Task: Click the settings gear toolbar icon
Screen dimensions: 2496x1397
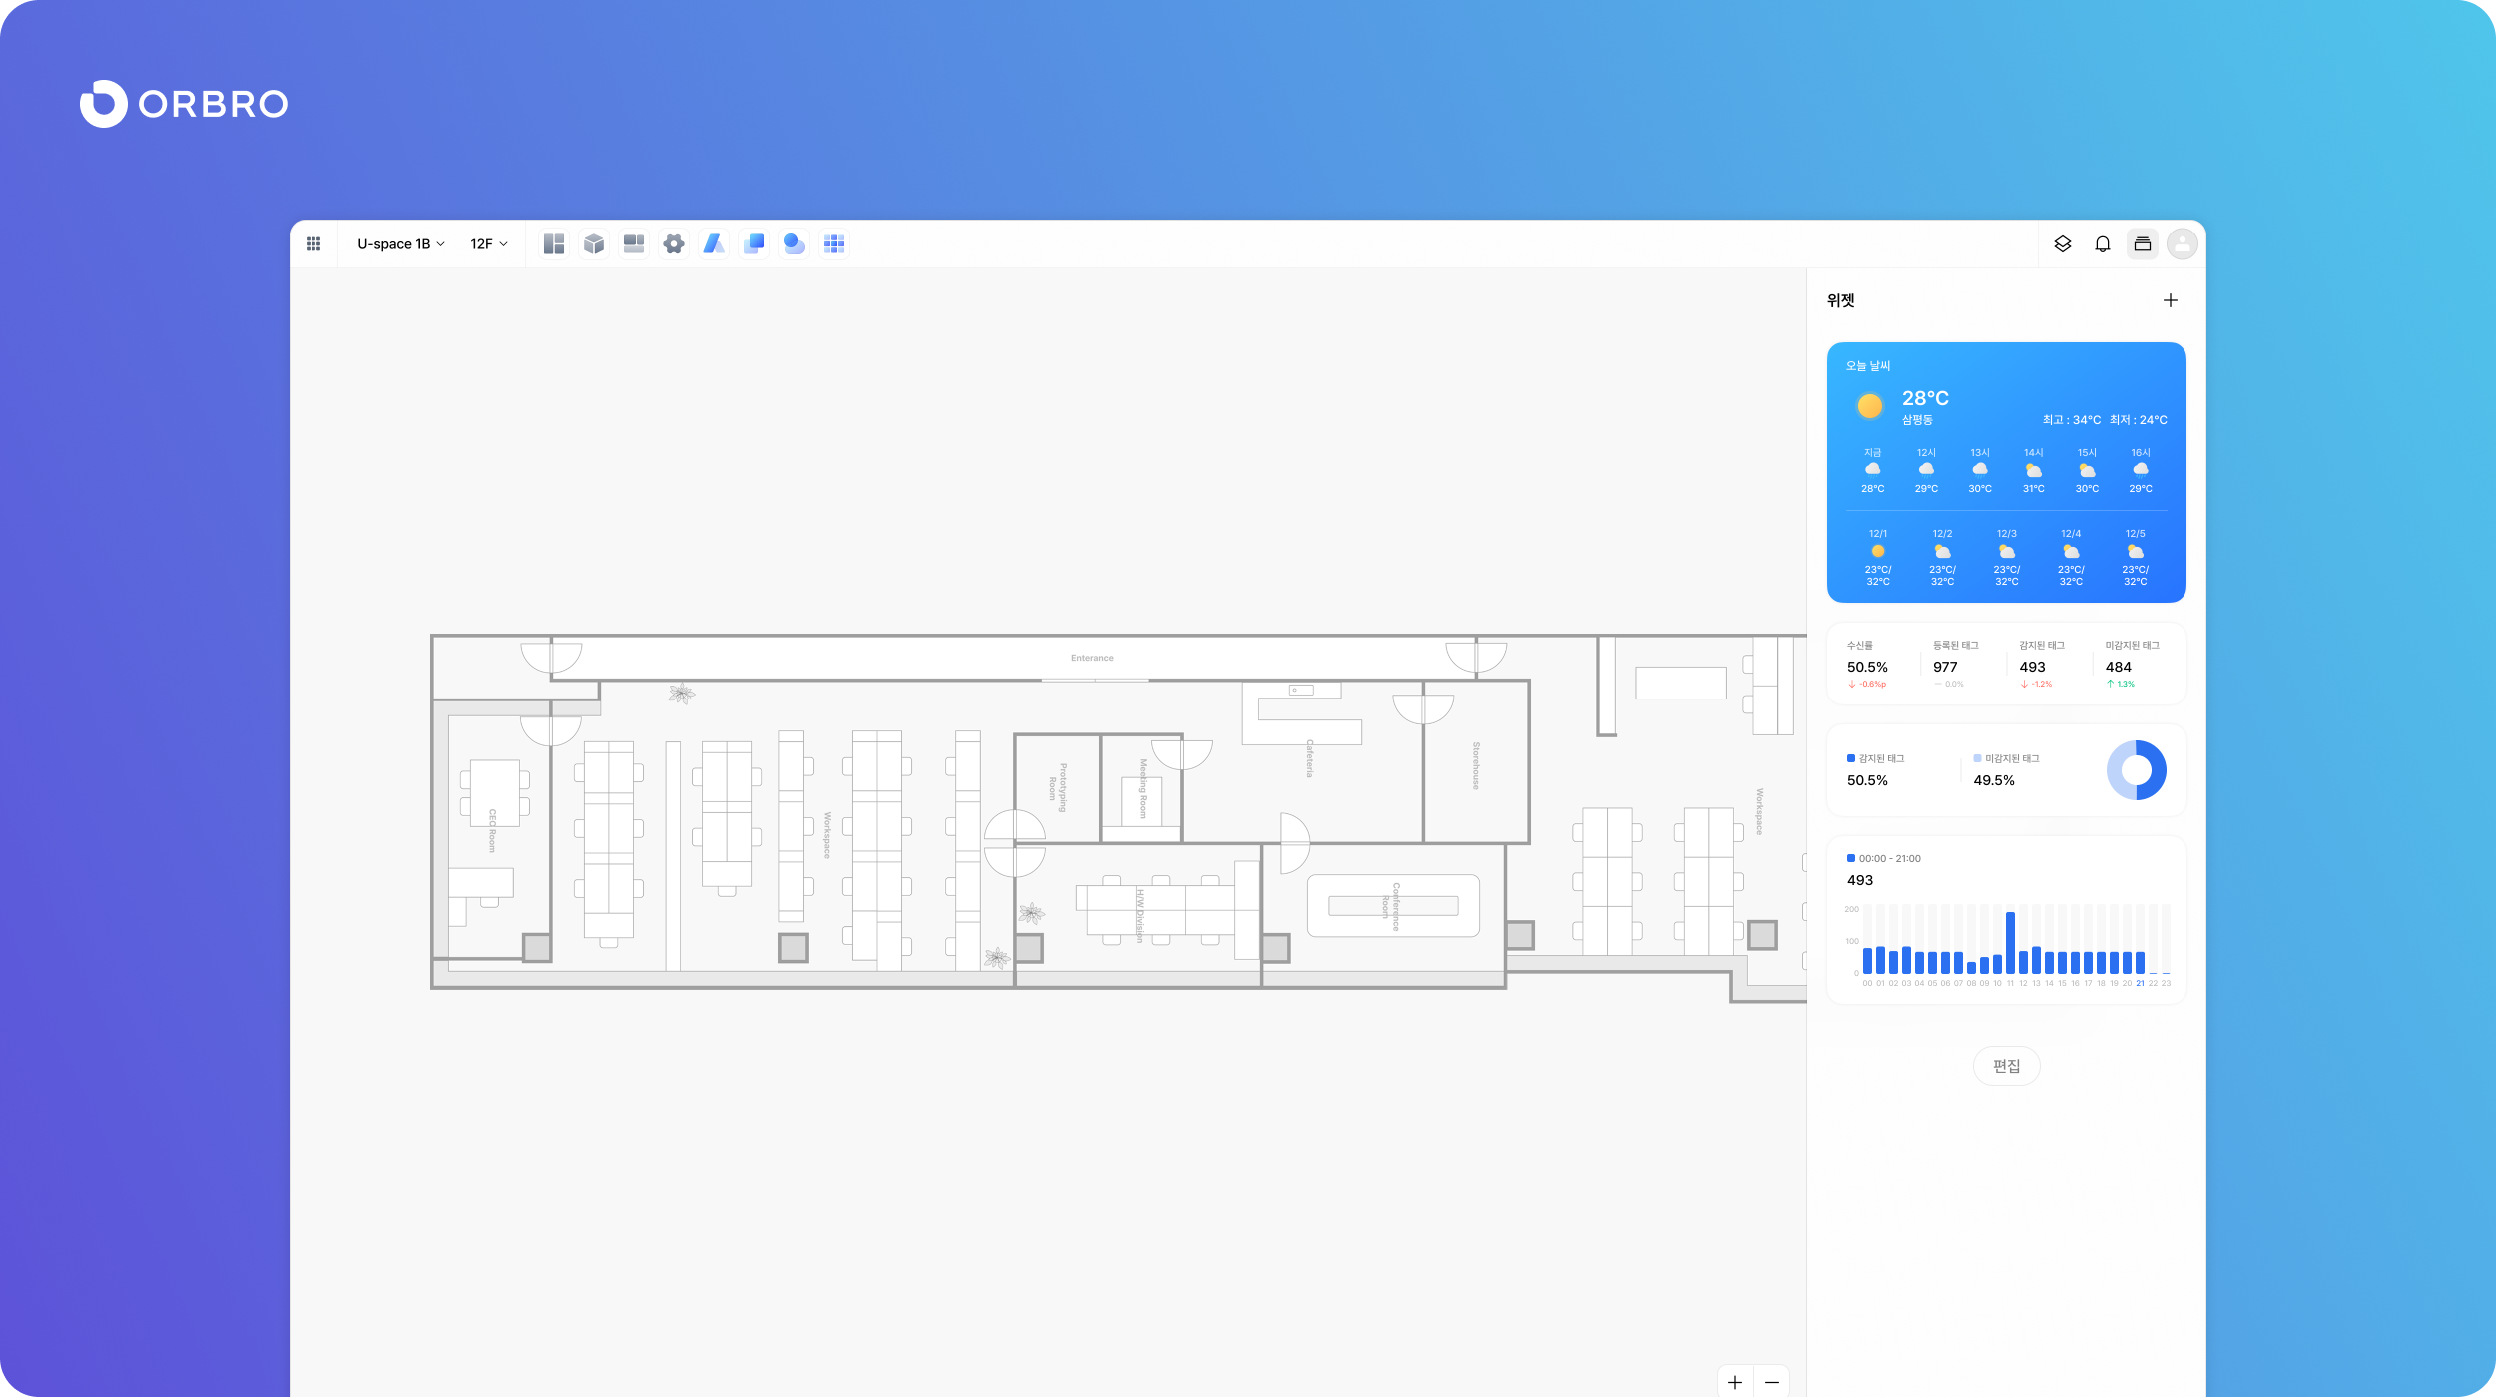Action: [674, 244]
